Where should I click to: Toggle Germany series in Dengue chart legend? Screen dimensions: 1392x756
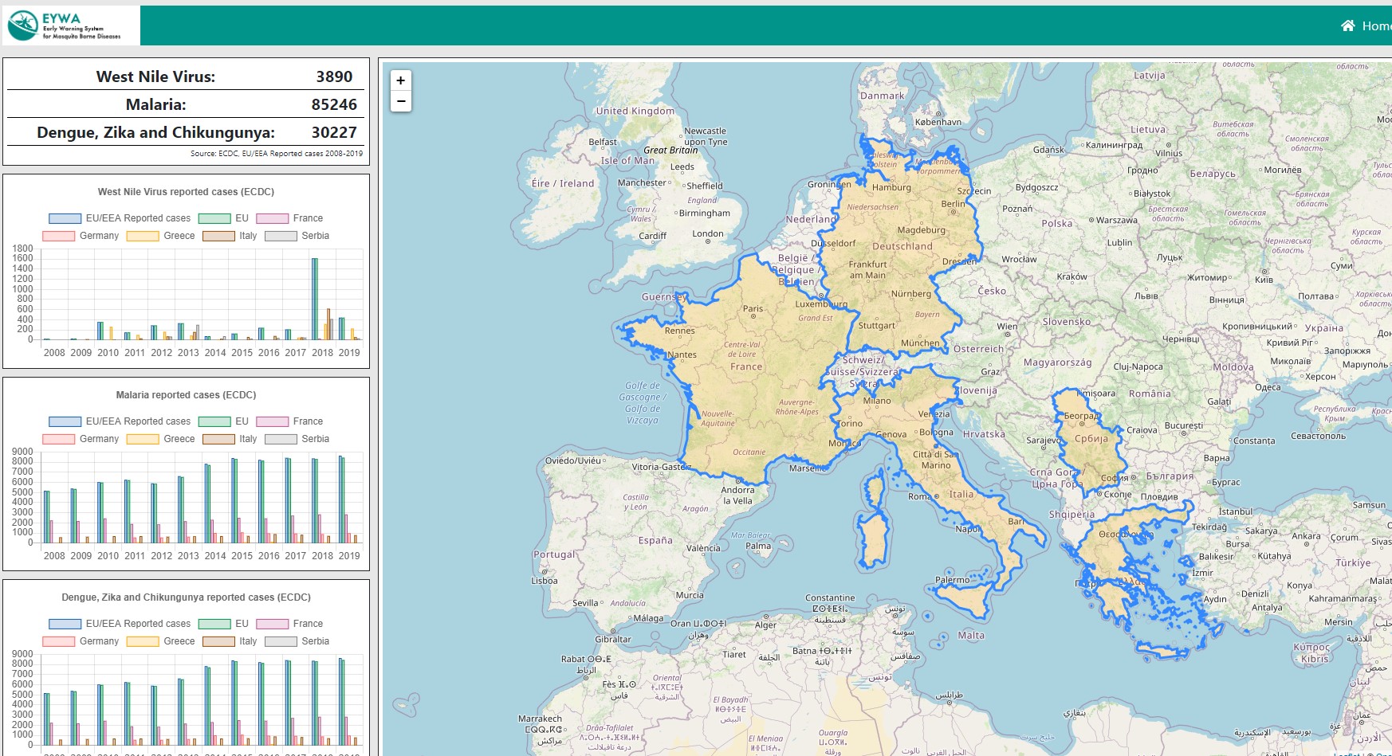click(x=81, y=641)
